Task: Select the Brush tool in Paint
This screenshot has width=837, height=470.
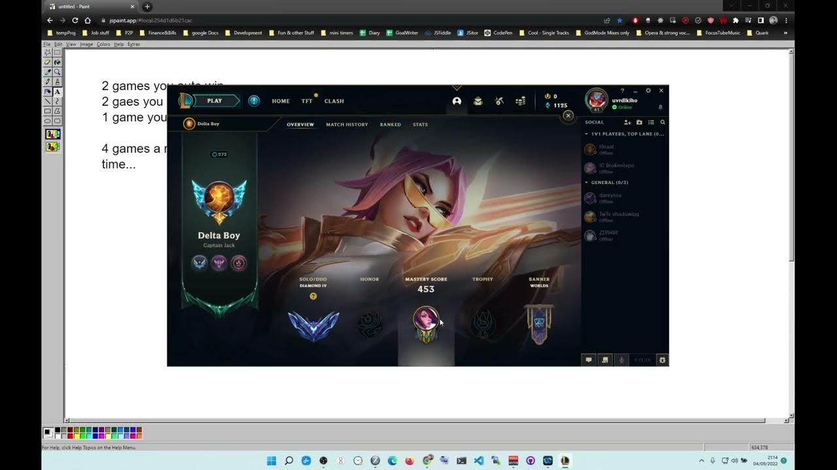Action: [x=58, y=82]
